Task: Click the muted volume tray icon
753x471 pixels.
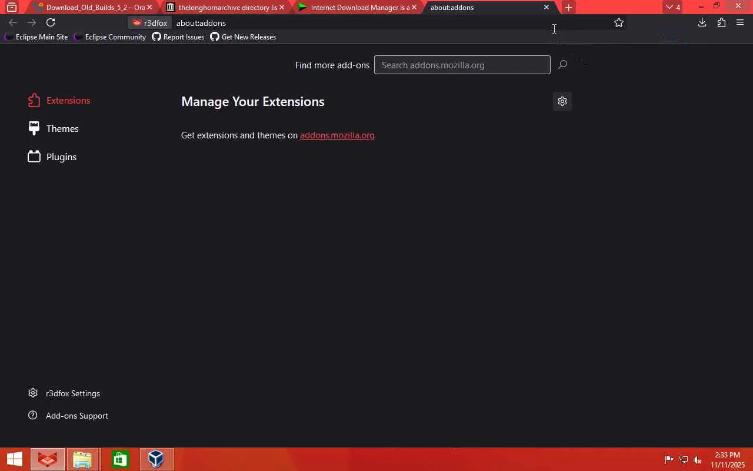Action: (698, 460)
